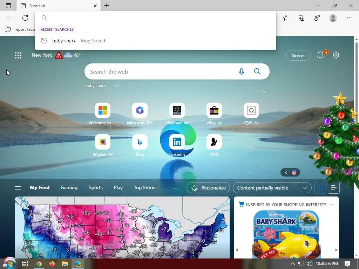Open the app launcher grid icon
Image resolution: width=359 pixels, height=269 pixels.
pos(18,55)
